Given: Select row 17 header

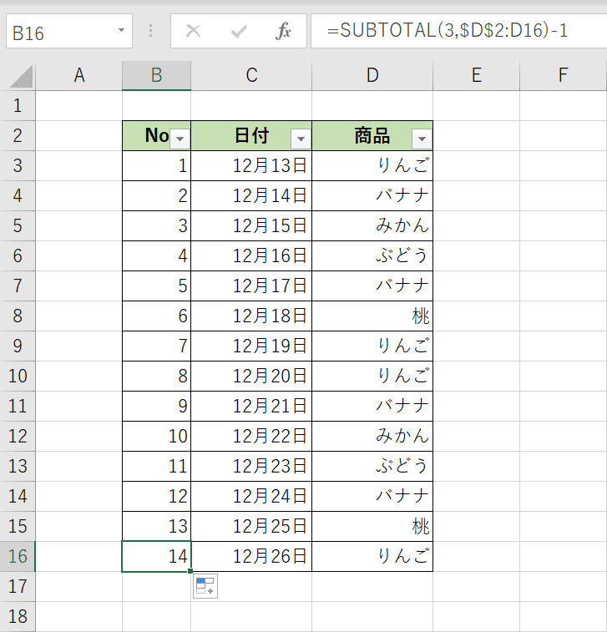Looking at the screenshot, I should [18, 586].
